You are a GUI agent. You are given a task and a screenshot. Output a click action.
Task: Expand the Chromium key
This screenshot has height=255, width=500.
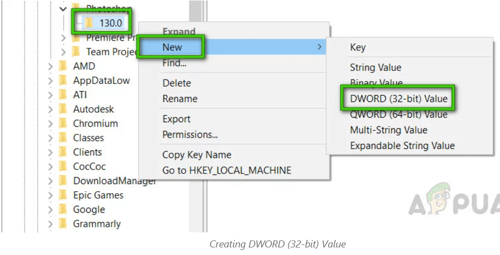pyautogui.click(x=50, y=123)
